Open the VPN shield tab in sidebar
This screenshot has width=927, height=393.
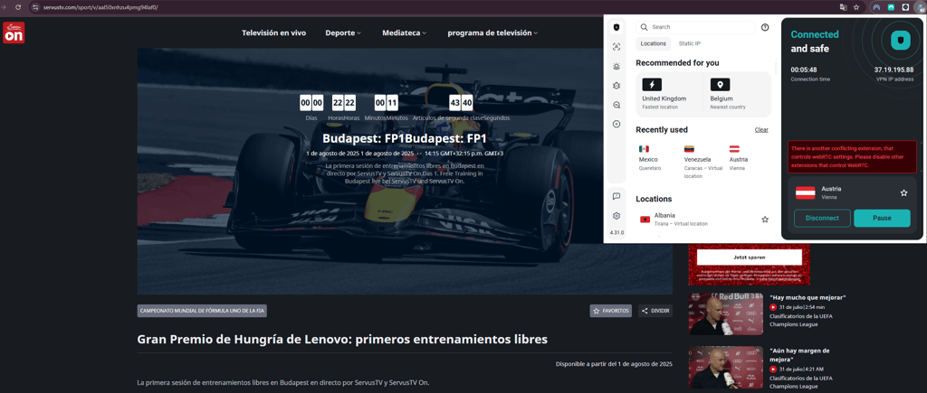point(616,27)
